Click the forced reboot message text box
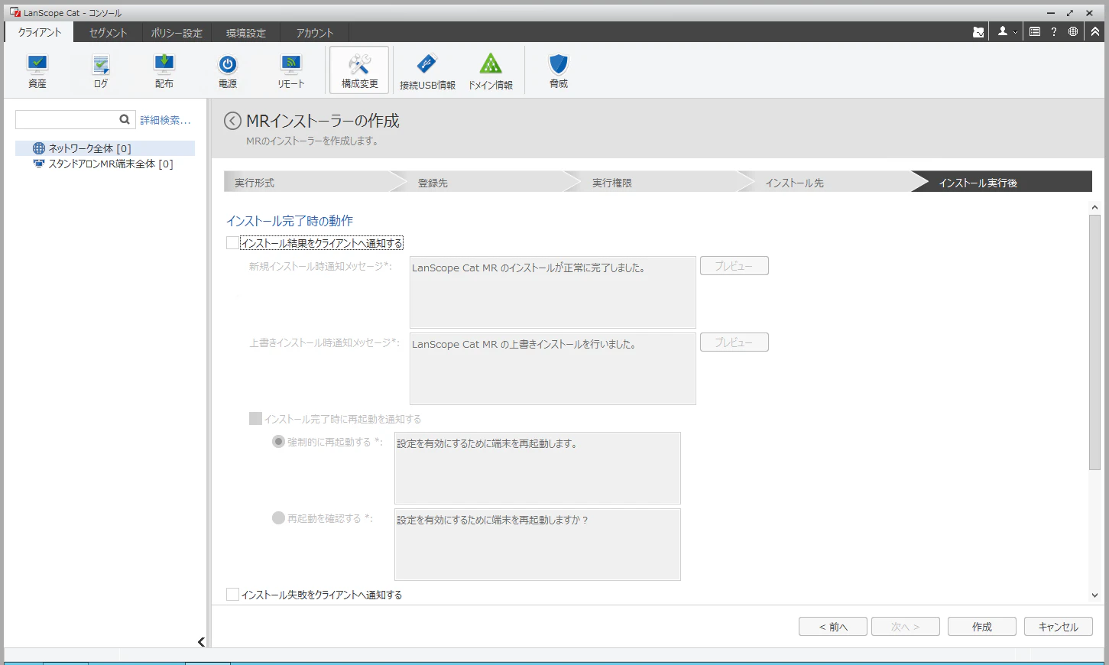 (x=537, y=468)
